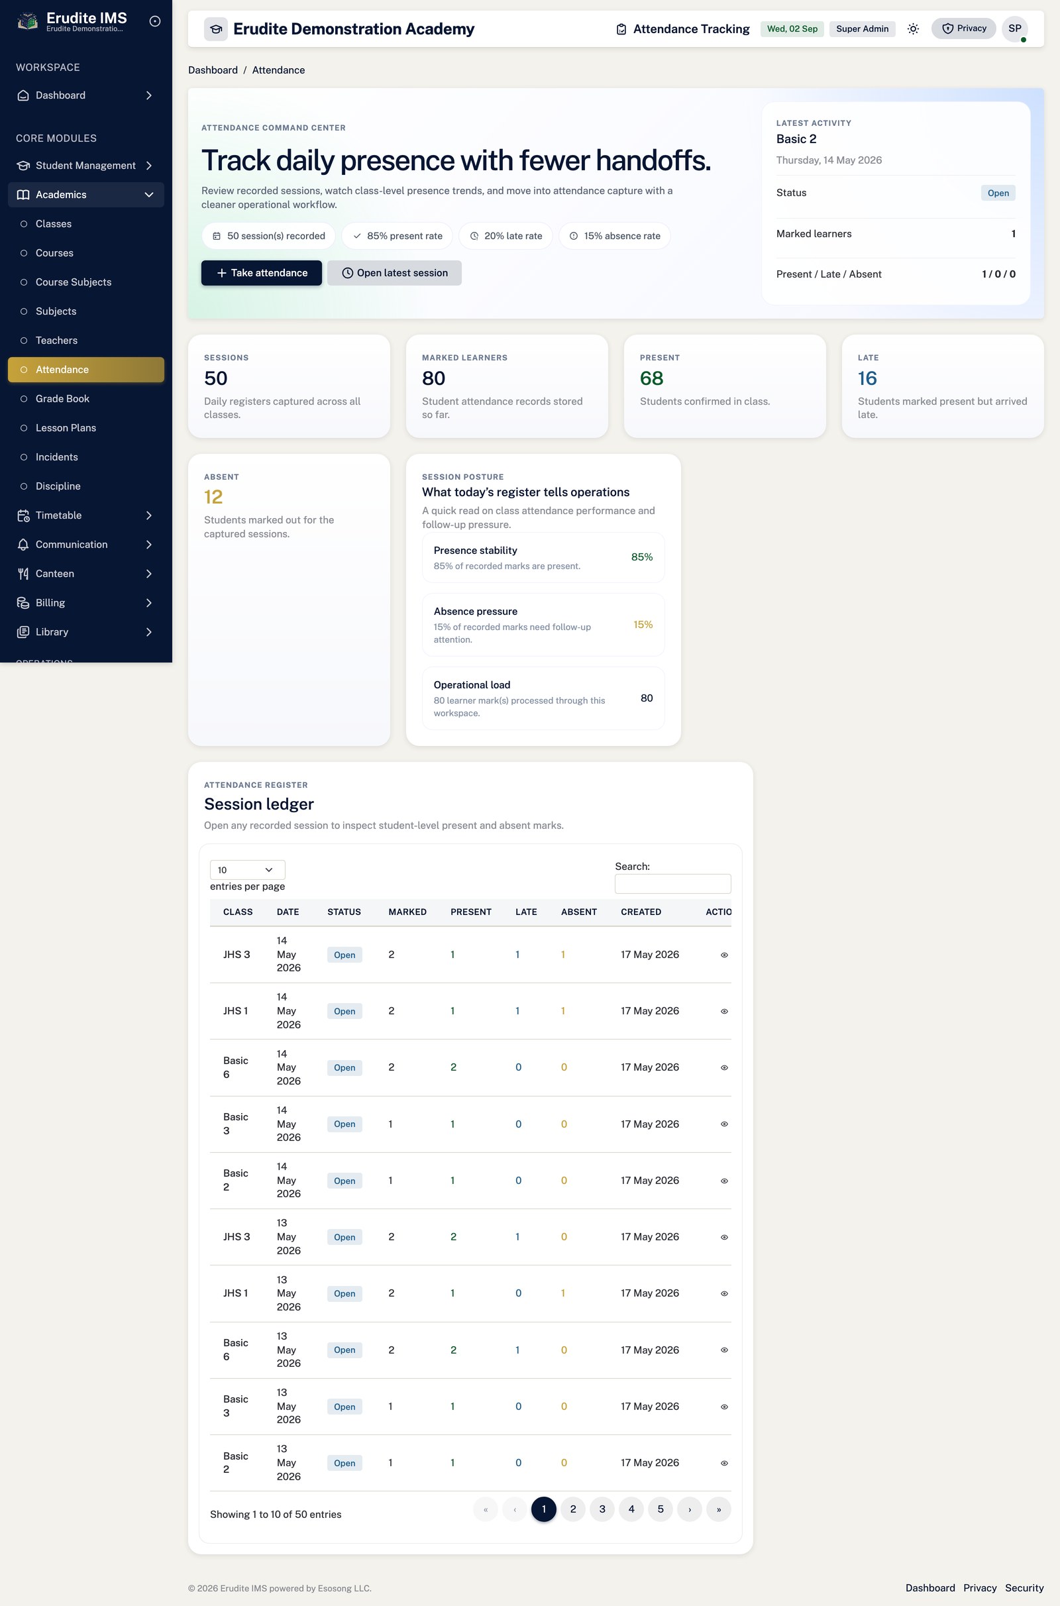Click the Canteen fork and knife icon
The width and height of the screenshot is (1060, 1606).
point(23,574)
